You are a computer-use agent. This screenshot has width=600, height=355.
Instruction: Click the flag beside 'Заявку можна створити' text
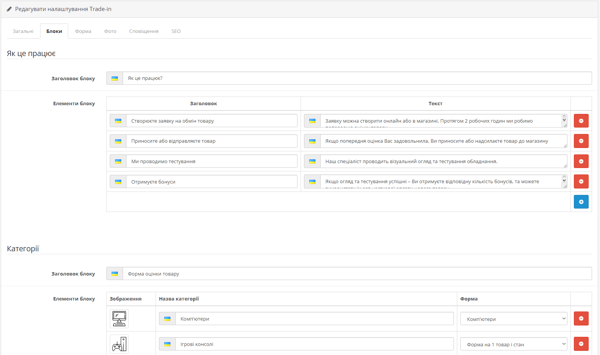coord(312,121)
